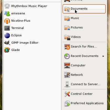
Task: Click the Glade application icon
Action: point(7,50)
